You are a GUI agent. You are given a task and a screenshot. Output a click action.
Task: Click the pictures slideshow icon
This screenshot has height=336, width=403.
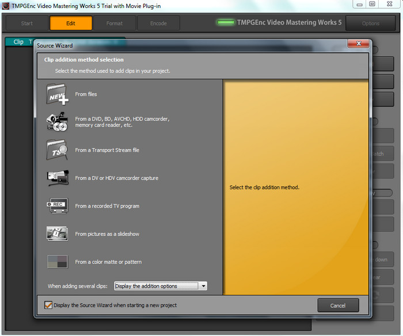tap(58, 234)
